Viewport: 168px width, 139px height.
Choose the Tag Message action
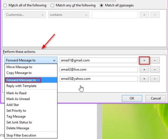pyautogui.click(x=31, y=116)
